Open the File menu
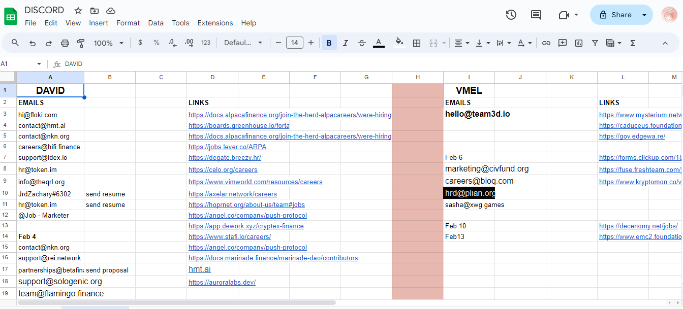 (x=30, y=23)
